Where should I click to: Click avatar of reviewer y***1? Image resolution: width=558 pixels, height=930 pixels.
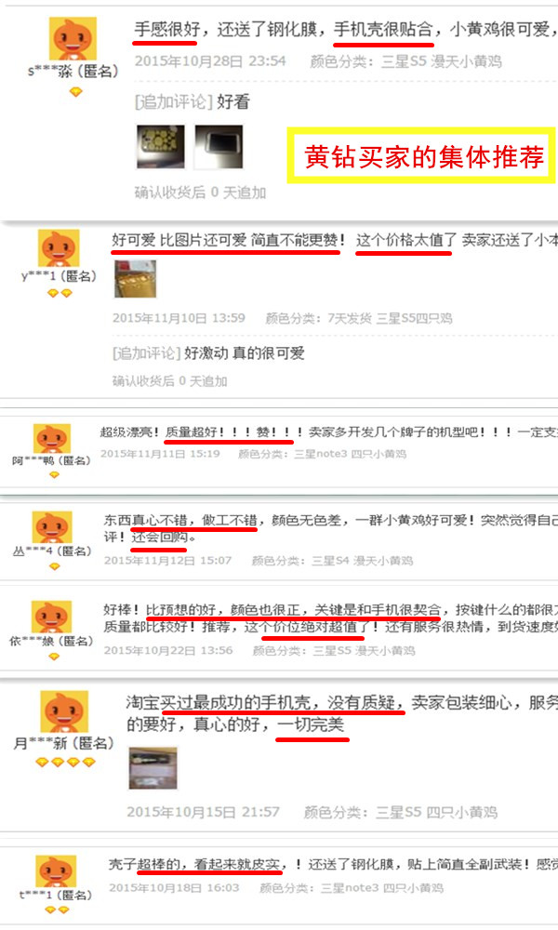point(58,248)
